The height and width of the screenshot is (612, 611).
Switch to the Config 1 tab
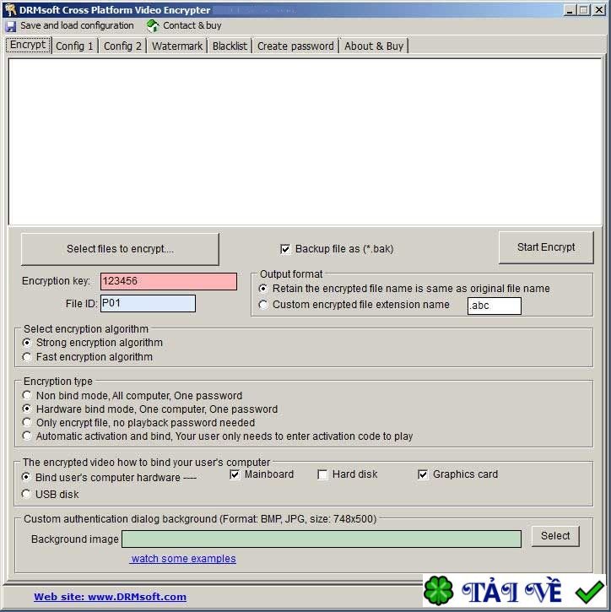[74, 46]
